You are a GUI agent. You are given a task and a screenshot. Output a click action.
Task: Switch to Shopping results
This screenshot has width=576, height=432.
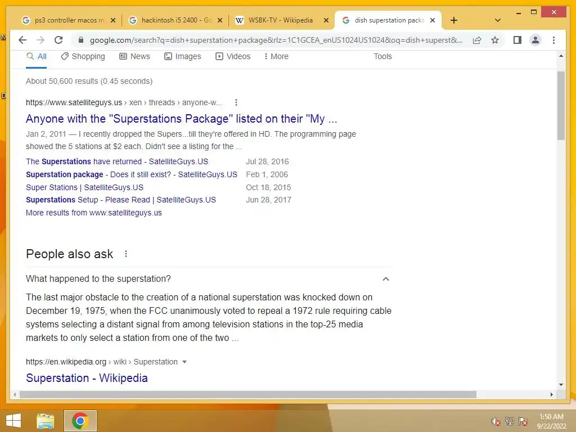[83, 57]
